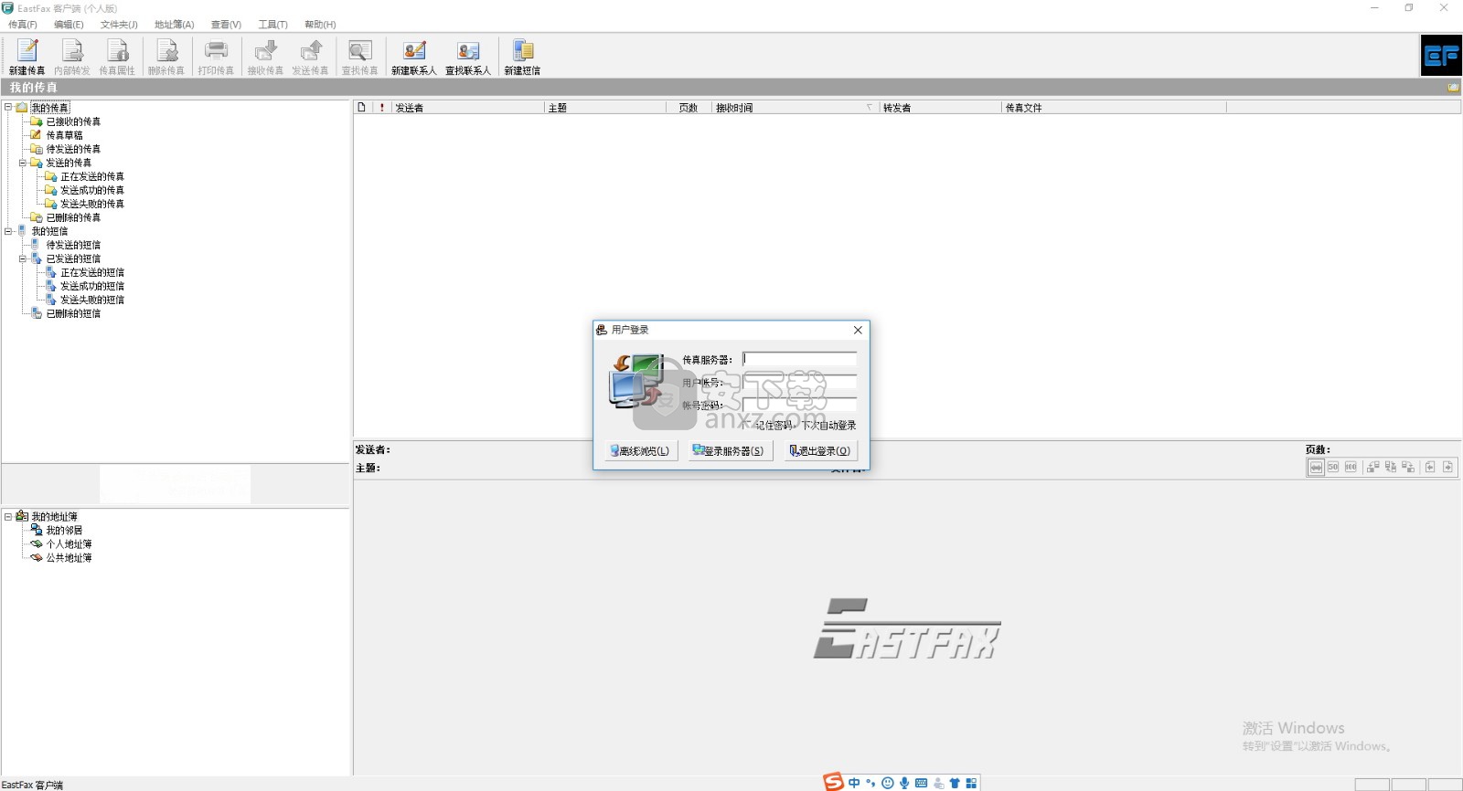Select 公共地址簿 in address book
This screenshot has width=1463, height=791.
click(69, 557)
